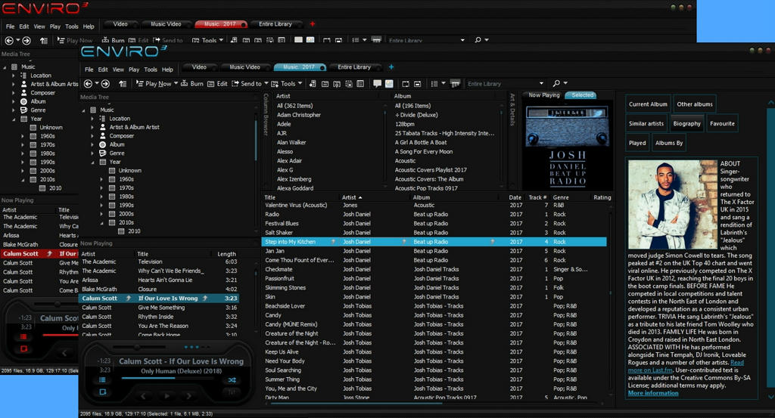Click red square icon in back window player
This screenshot has height=418, width=775.
(23, 349)
